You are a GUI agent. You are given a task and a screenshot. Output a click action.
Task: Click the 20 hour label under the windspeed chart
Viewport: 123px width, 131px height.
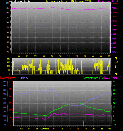coord(93,56)
